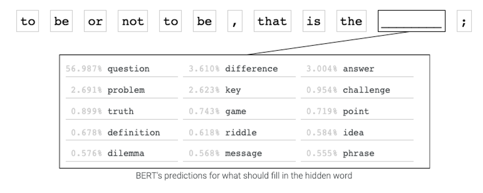The width and height of the screenshot is (483, 193).
Task: Select the semicolon token box
Action: [464, 21]
